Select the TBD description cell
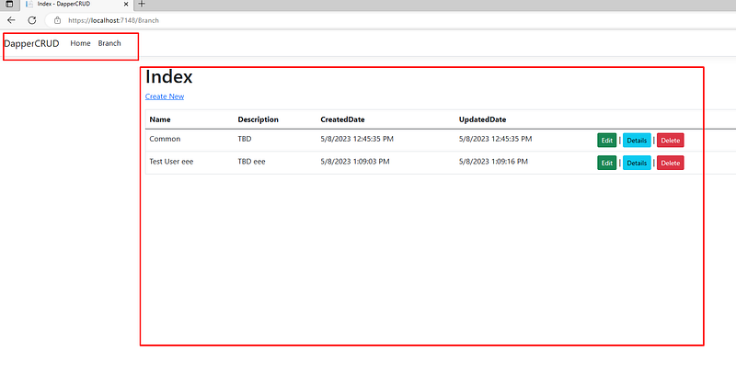This screenshot has height=373, width=736. click(x=245, y=139)
